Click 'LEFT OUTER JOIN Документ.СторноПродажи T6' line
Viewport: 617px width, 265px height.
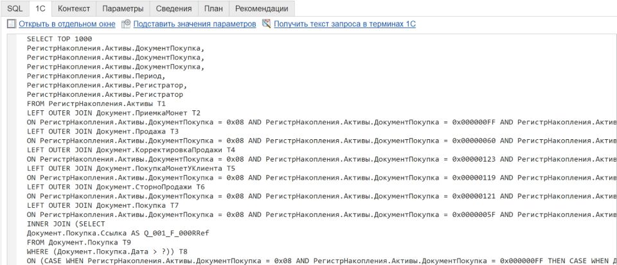[116, 187]
